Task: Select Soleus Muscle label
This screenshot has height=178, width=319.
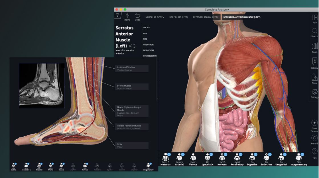Action: click(132, 87)
